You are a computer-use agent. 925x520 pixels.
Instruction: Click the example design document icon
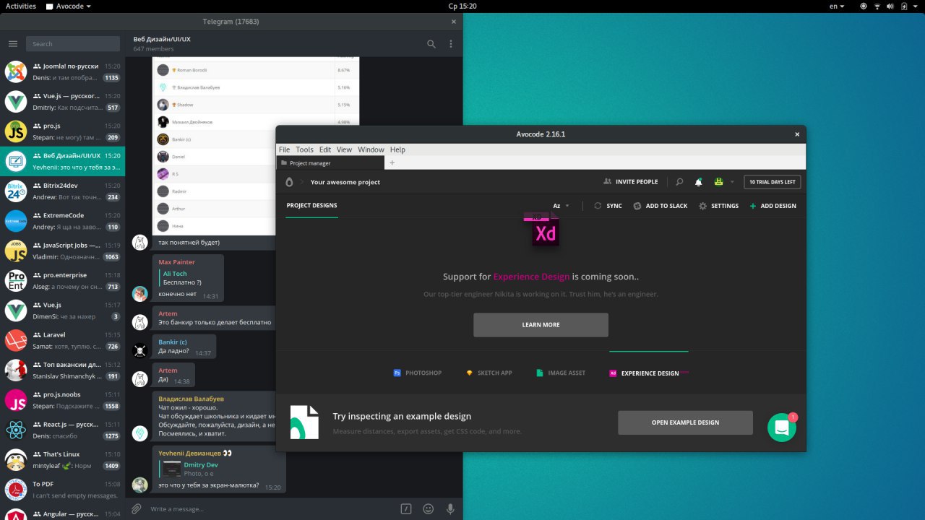point(304,422)
